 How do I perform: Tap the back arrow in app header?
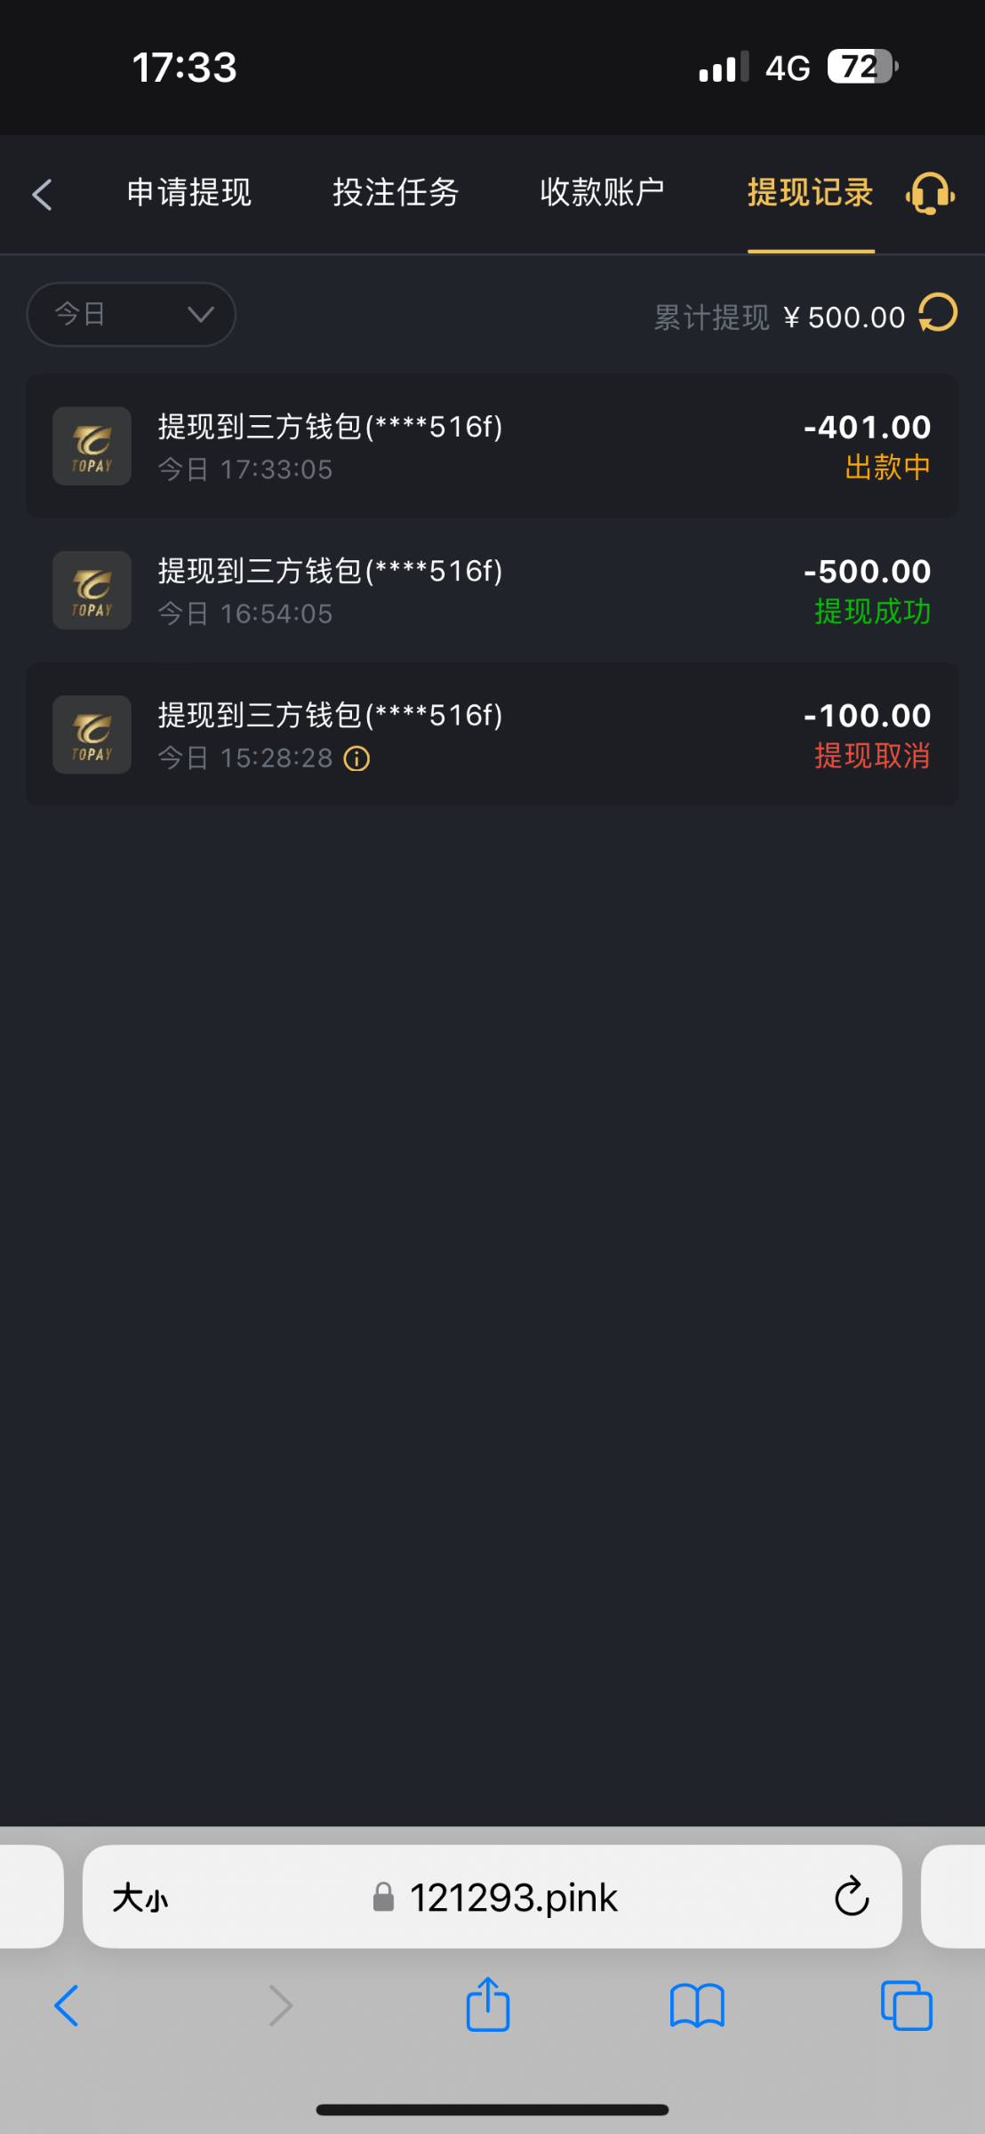43,195
